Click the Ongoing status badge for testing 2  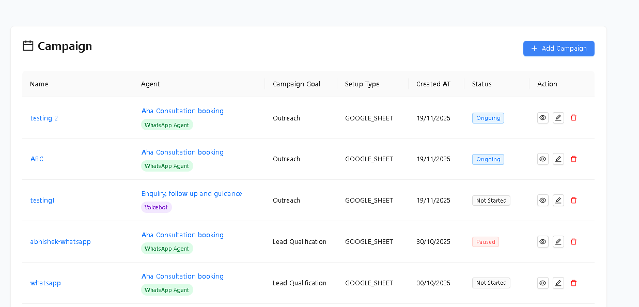point(488,118)
